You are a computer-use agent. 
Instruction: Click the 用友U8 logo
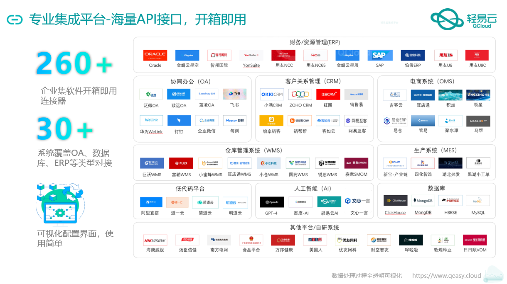tap(445, 55)
